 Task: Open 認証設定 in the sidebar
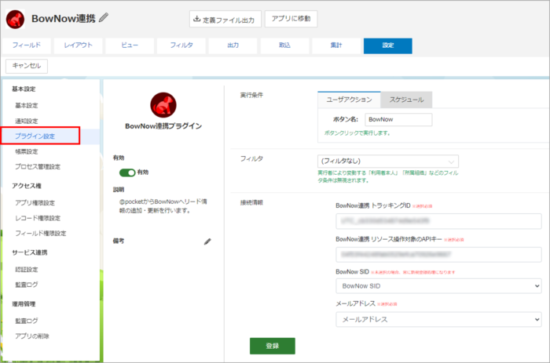(26, 270)
